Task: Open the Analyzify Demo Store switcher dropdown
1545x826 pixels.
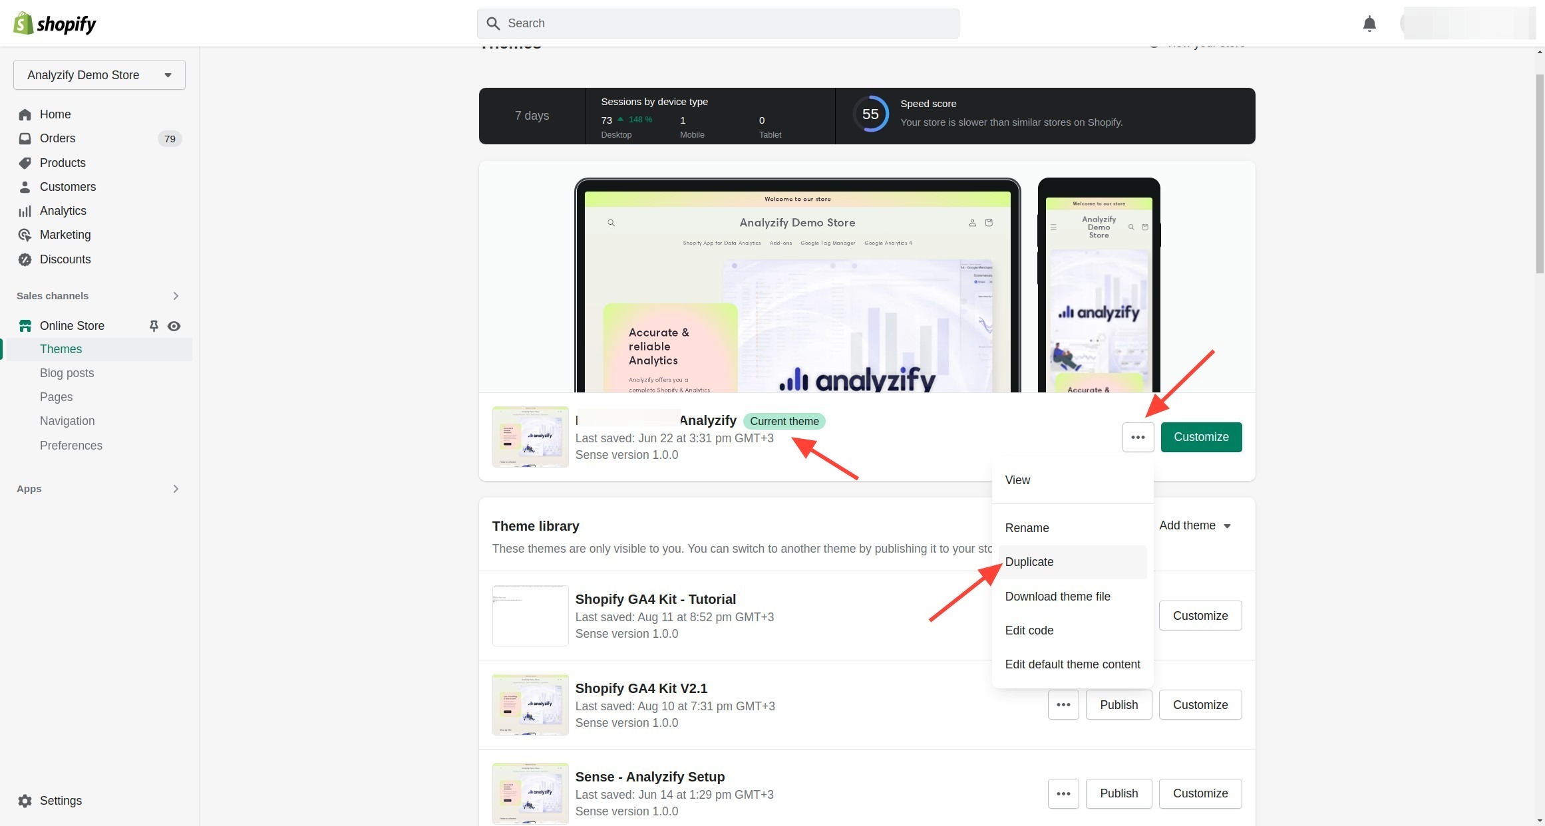Action: click(99, 75)
